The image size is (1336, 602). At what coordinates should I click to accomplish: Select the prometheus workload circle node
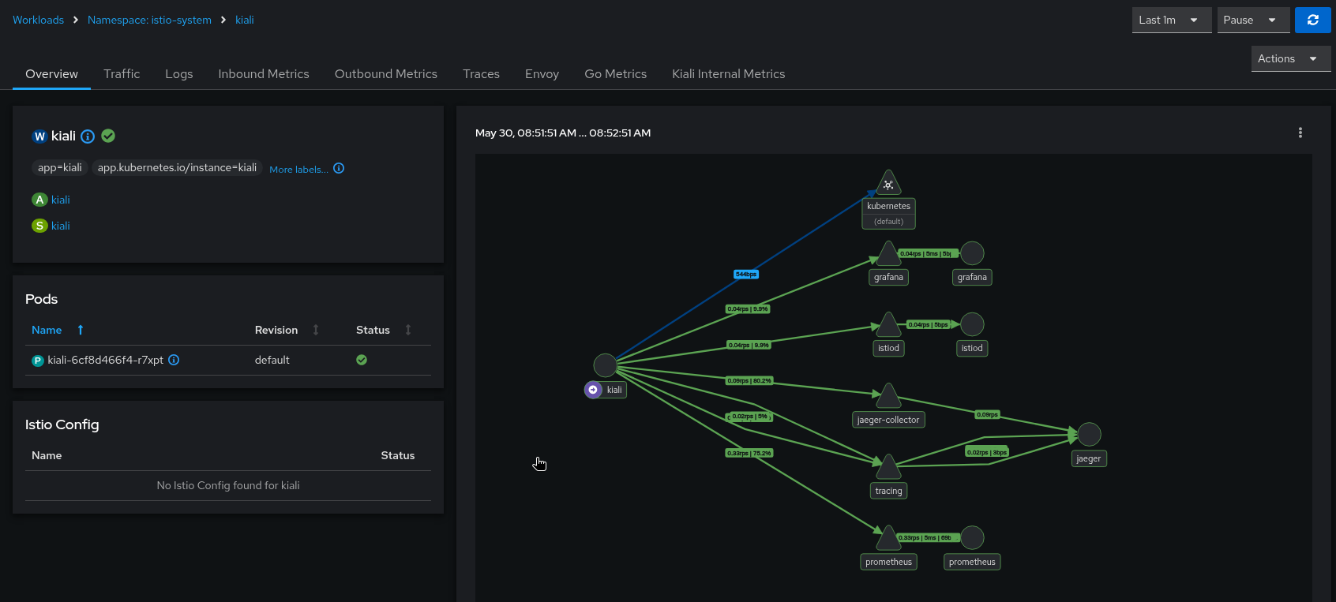pyautogui.click(x=972, y=537)
